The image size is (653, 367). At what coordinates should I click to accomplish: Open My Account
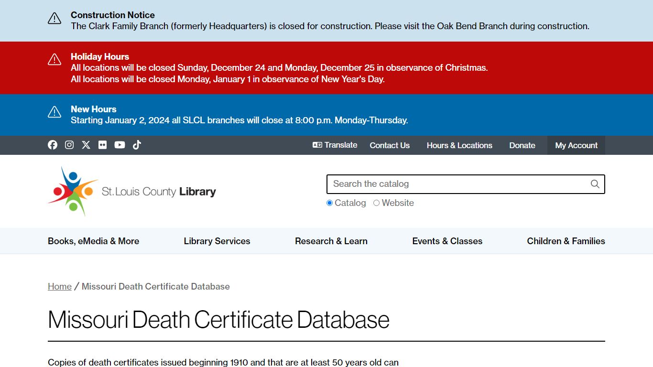(576, 145)
